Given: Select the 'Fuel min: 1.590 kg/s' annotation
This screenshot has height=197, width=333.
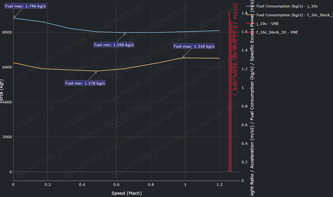Looking at the screenshot, I should point(114,45).
